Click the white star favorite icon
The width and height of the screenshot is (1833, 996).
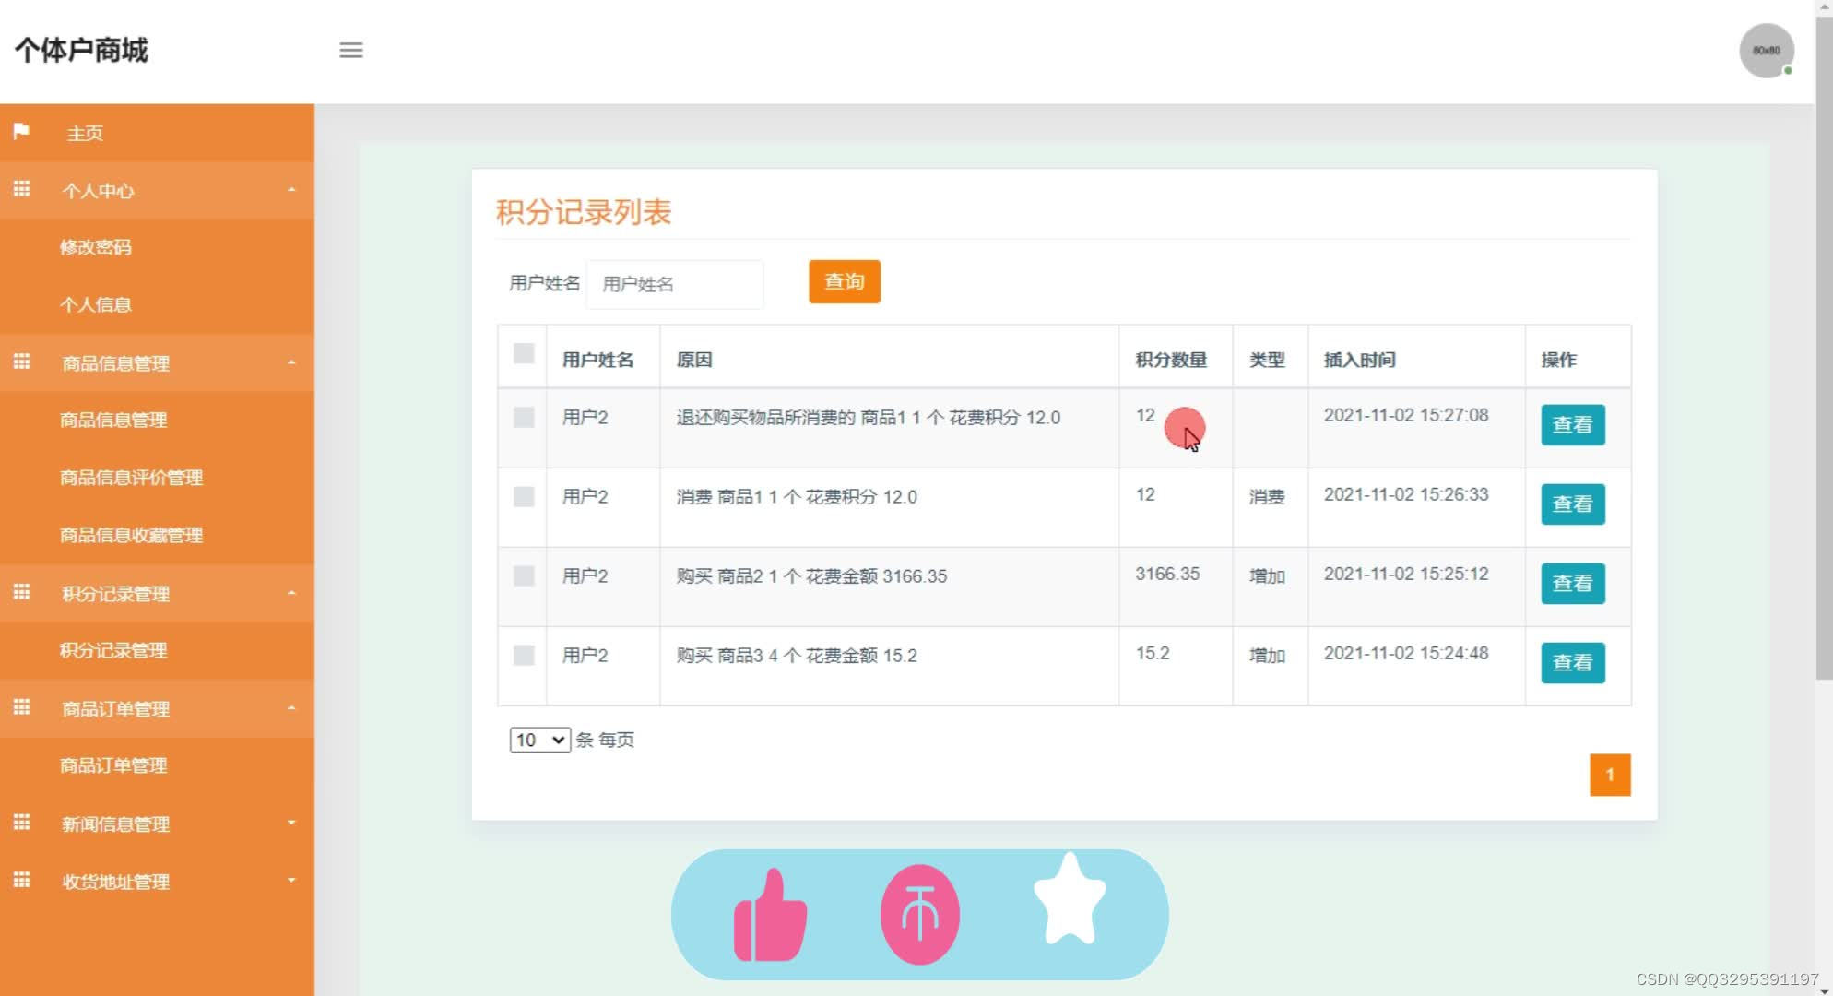(1070, 899)
